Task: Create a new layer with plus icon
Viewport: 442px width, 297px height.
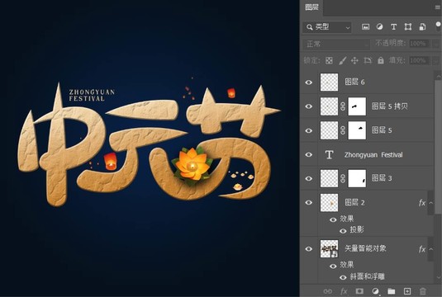Action: (407, 290)
